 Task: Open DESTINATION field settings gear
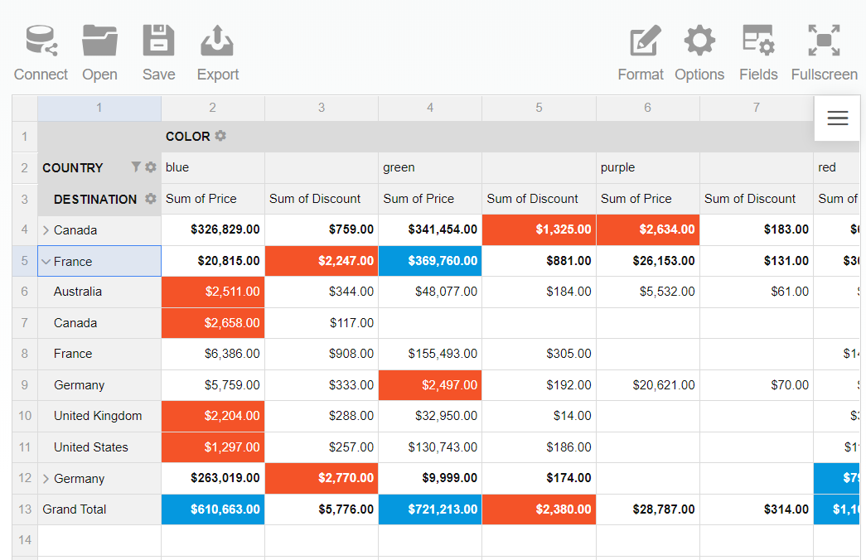coord(150,199)
